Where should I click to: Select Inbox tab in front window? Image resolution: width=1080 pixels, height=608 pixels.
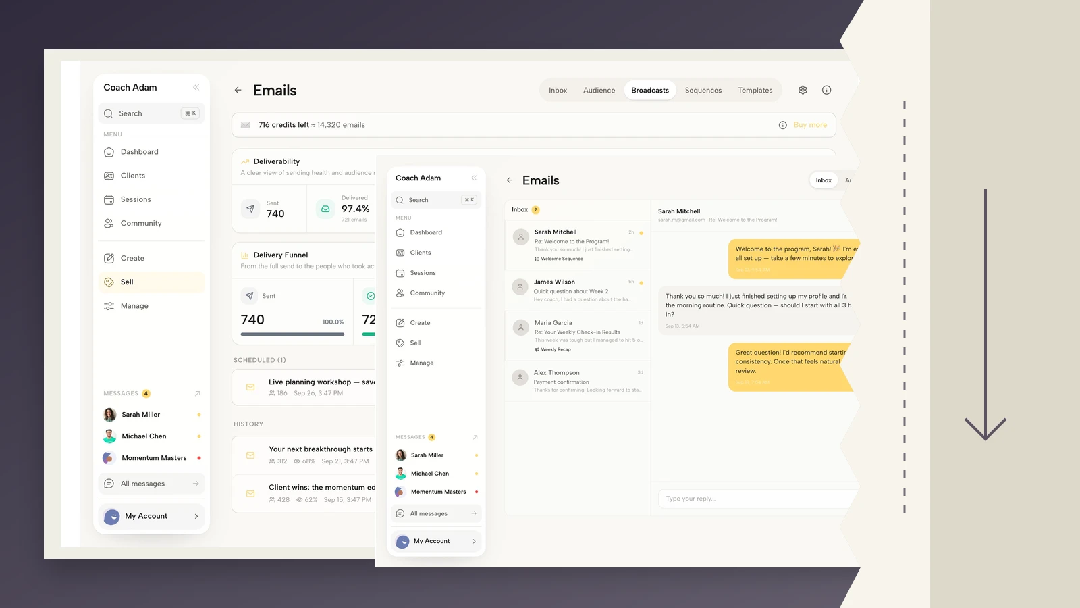pyautogui.click(x=823, y=180)
